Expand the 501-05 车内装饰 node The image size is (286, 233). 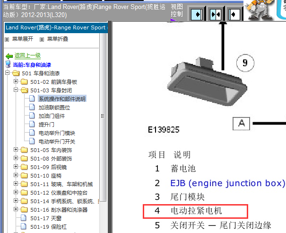pos(16,150)
